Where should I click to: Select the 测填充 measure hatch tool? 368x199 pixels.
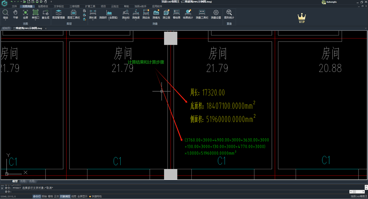coord(156,14)
